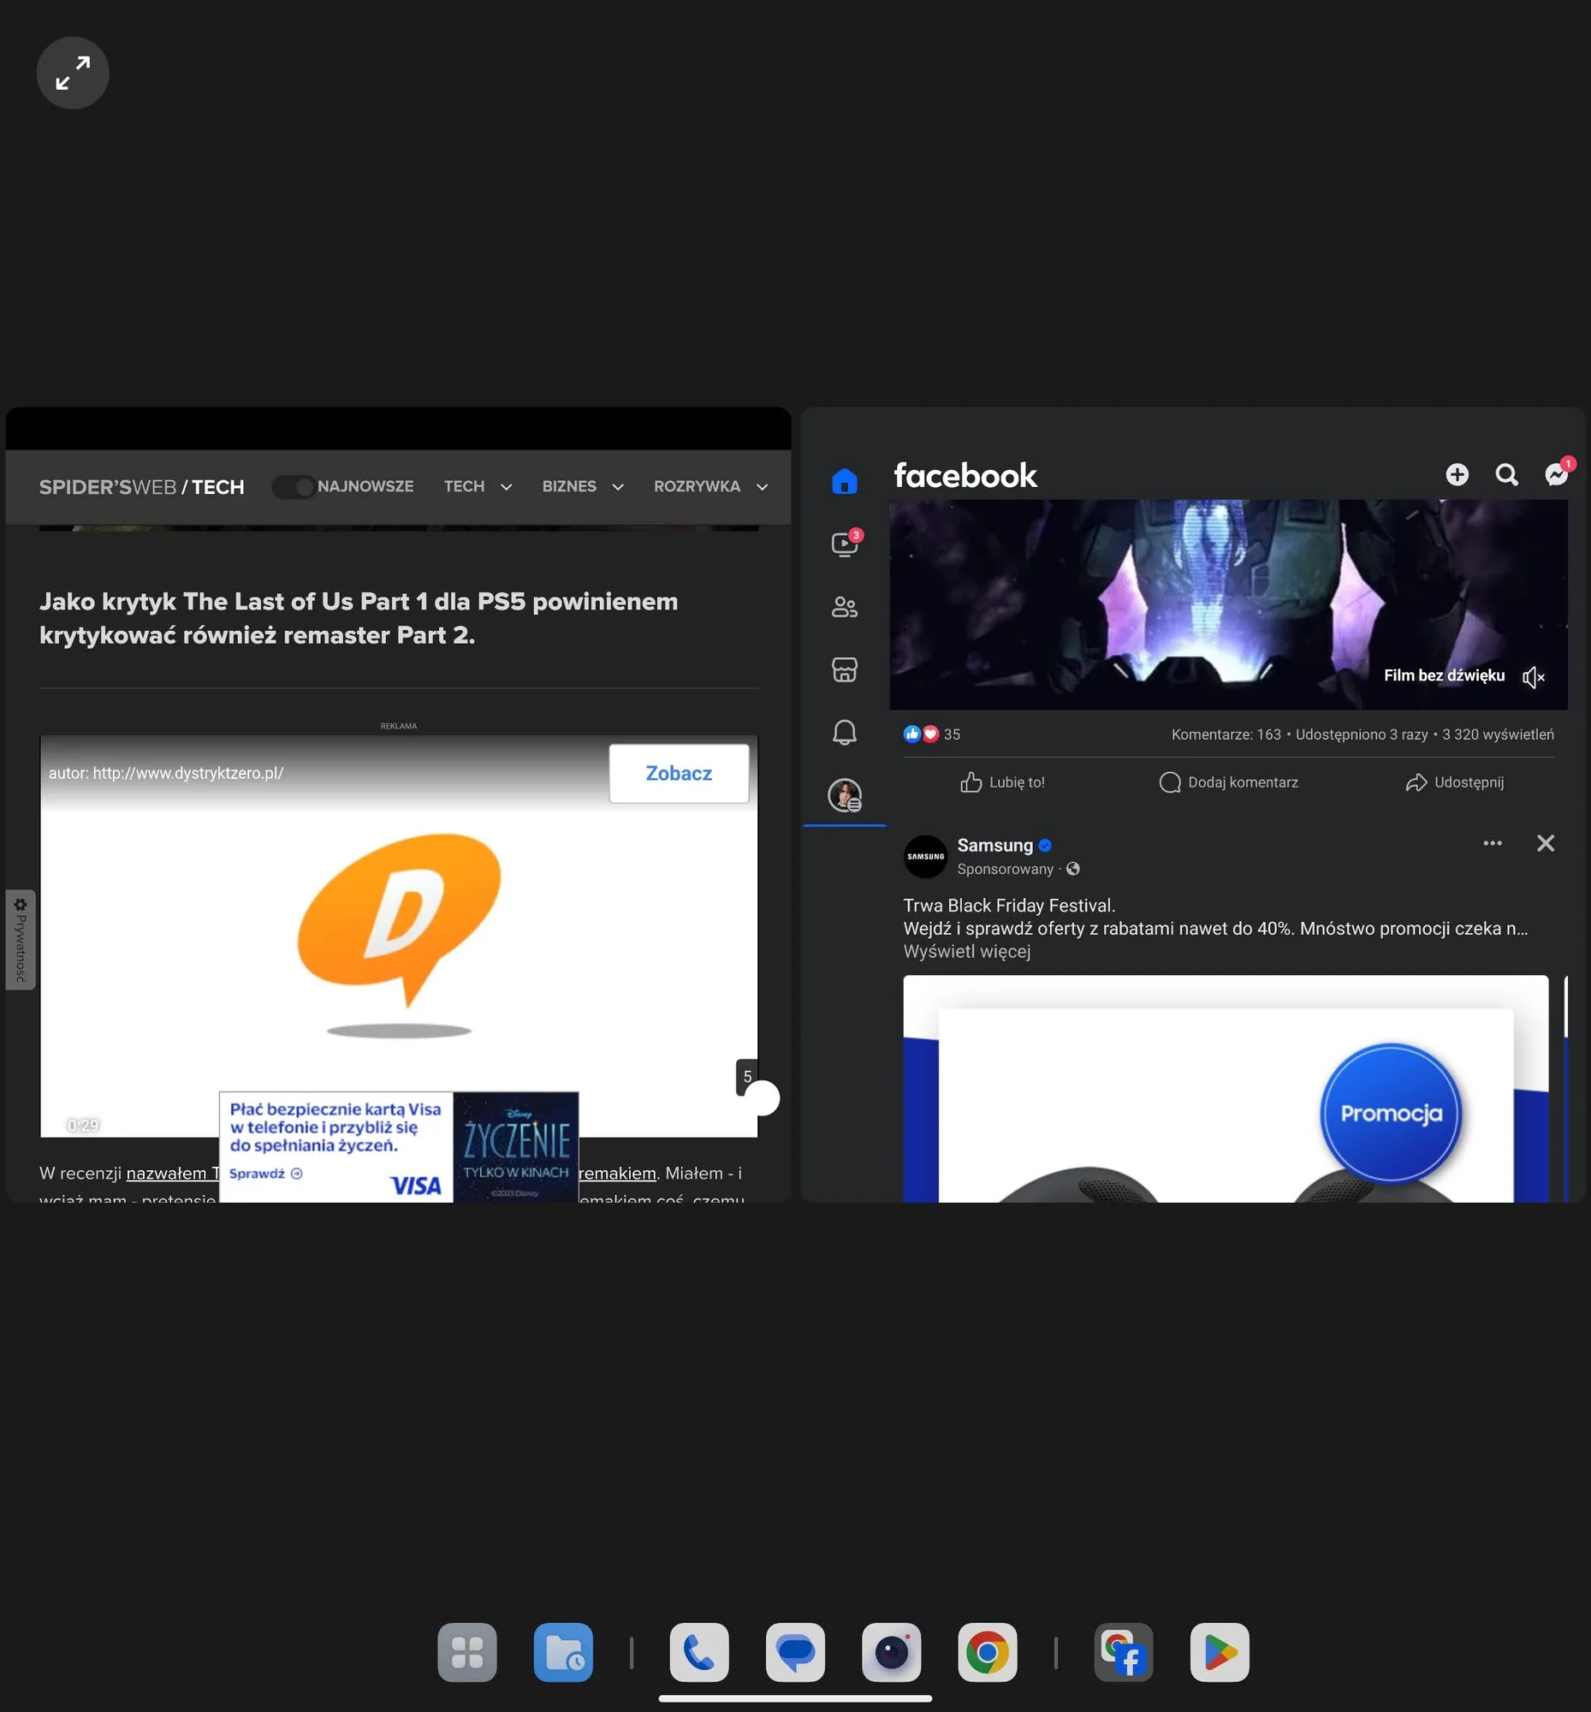The height and width of the screenshot is (1712, 1591).
Task: Open the apps grid in dock
Action: pyautogui.click(x=466, y=1652)
